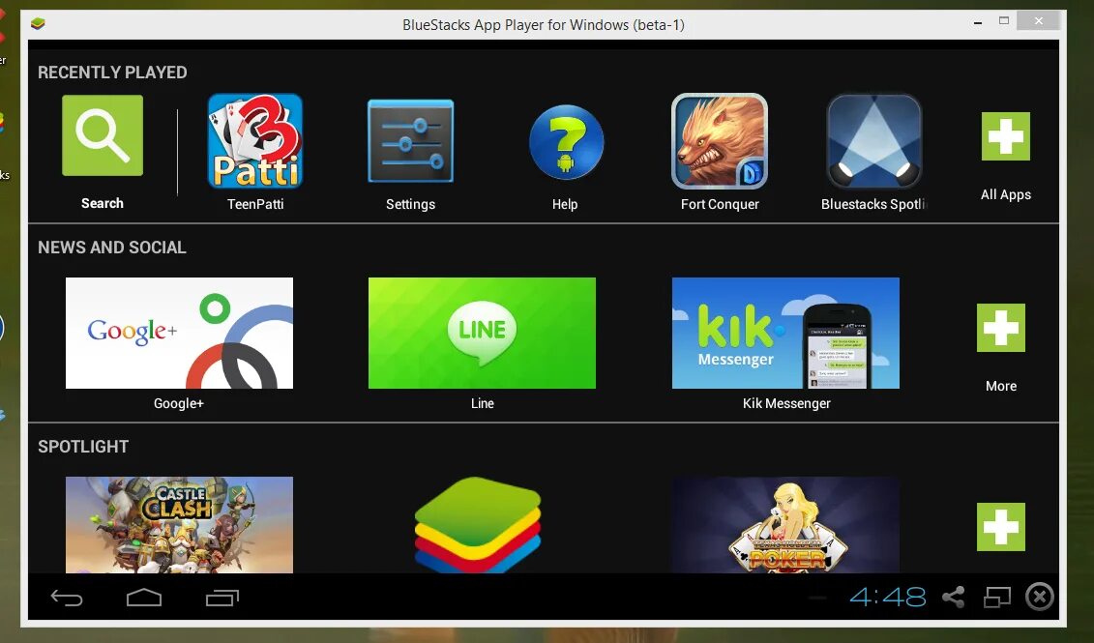The image size is (1094, 643).
Task: Launch the TeenPatti card game
Action: 255,141
